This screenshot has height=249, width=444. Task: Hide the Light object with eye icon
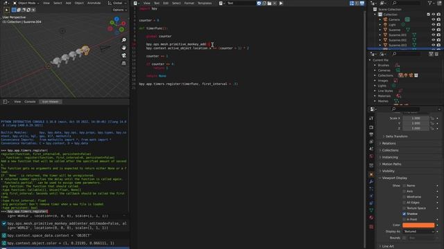[x=433, y=25]
